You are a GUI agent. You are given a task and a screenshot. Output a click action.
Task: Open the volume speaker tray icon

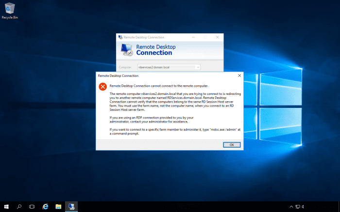pyautogui.click(x=303, y=207)
